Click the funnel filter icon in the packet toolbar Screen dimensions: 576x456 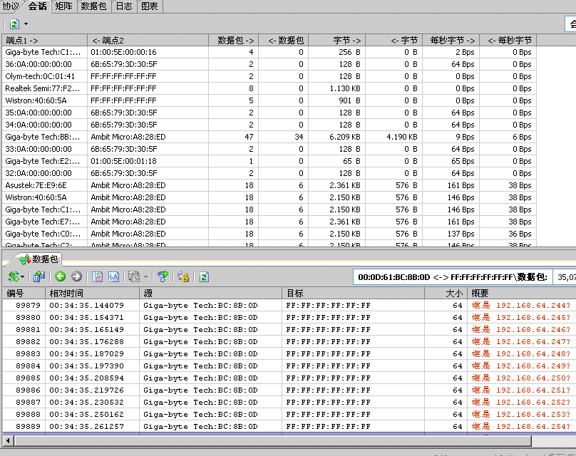coord(163,276)
